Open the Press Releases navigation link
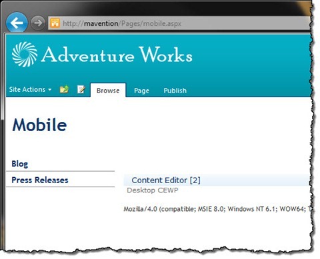 [40, 180]
